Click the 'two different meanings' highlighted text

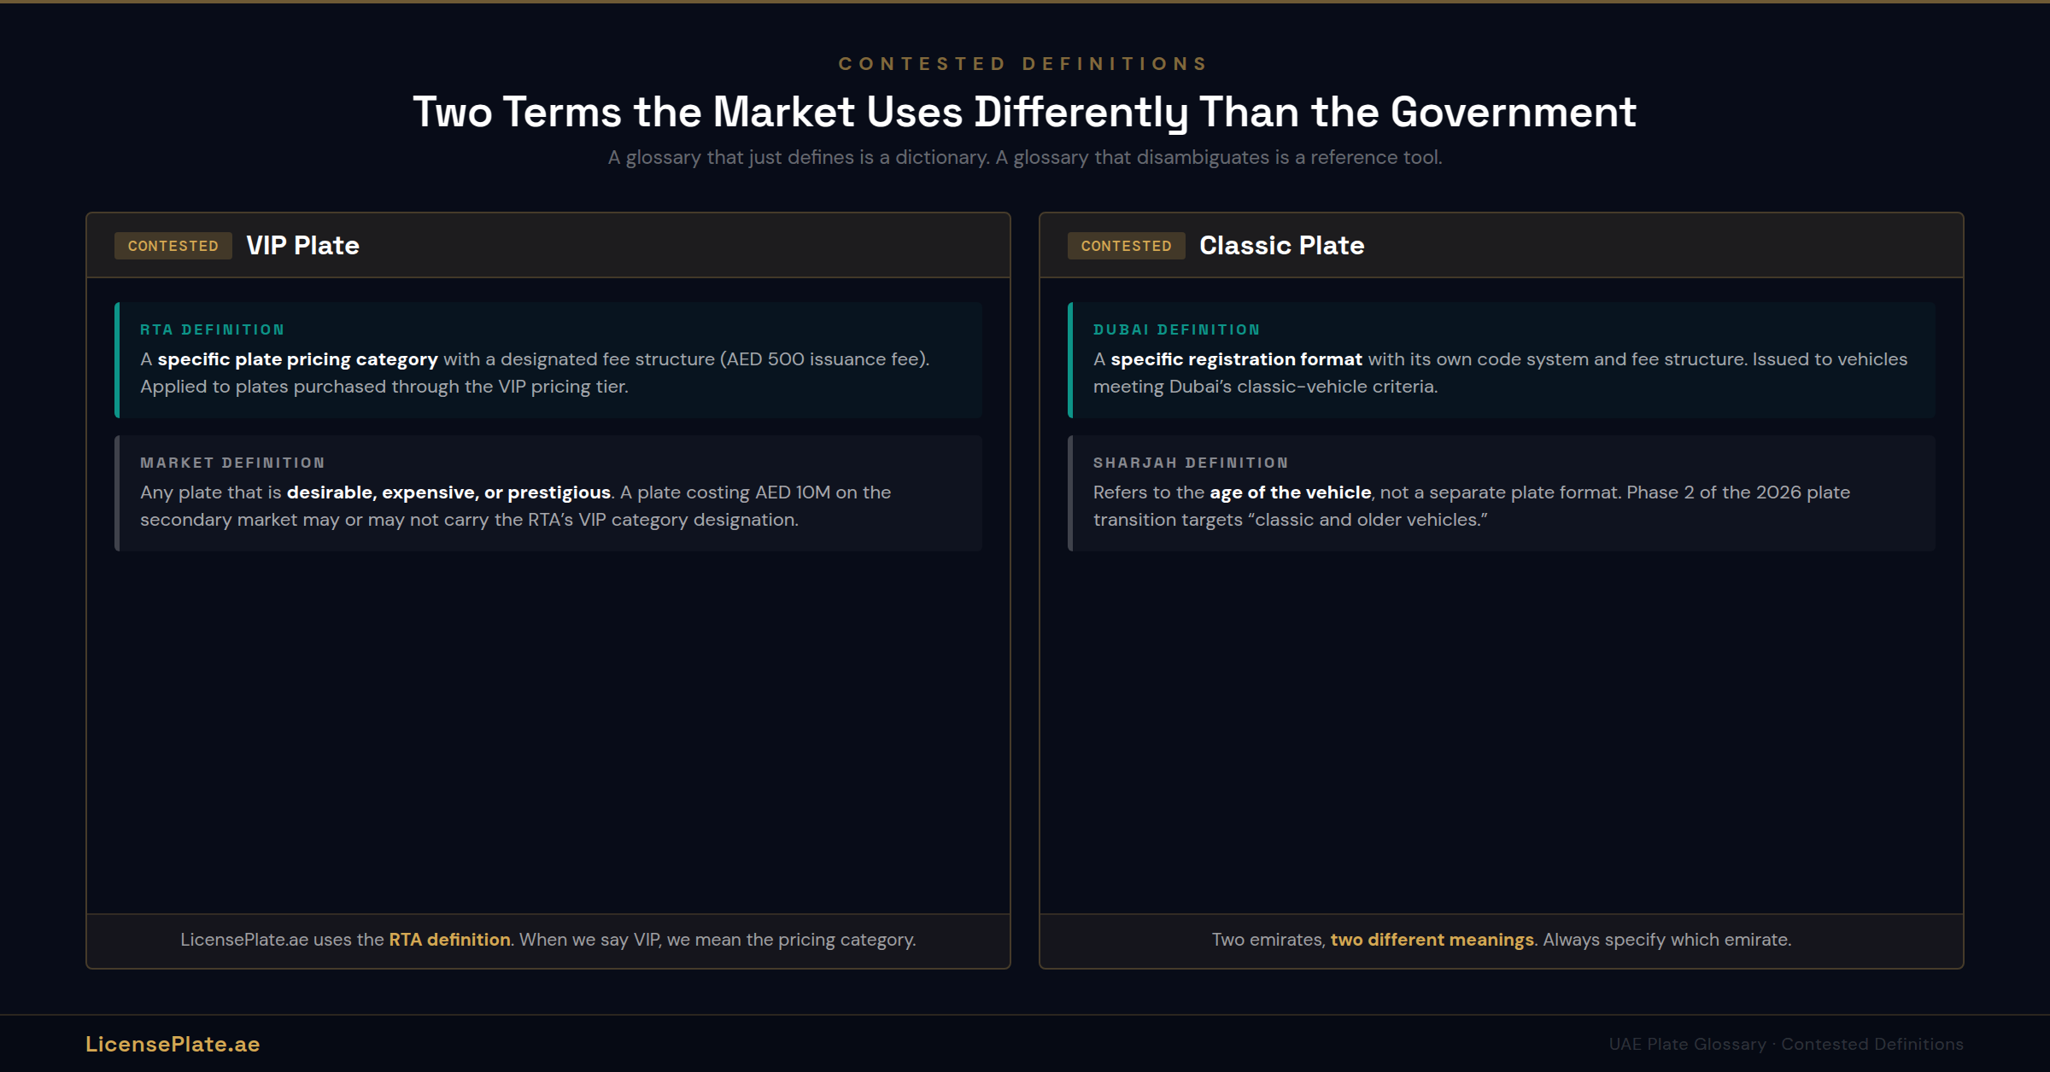click(x=1432, y=939)
